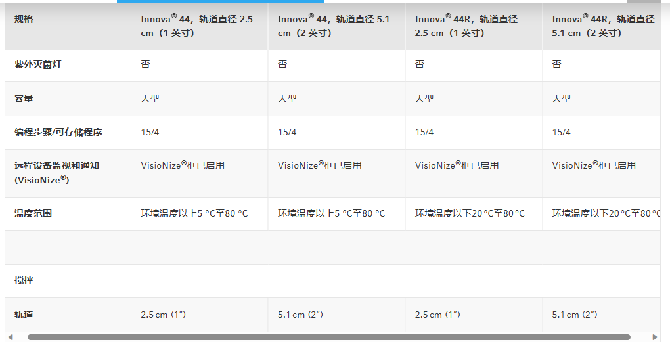Viewport: 670px width, 348px height.
Task: Select the 远程设备监视和通知 (VisioNize) row label
Action: pyautogui.click(x=56, y=173)
